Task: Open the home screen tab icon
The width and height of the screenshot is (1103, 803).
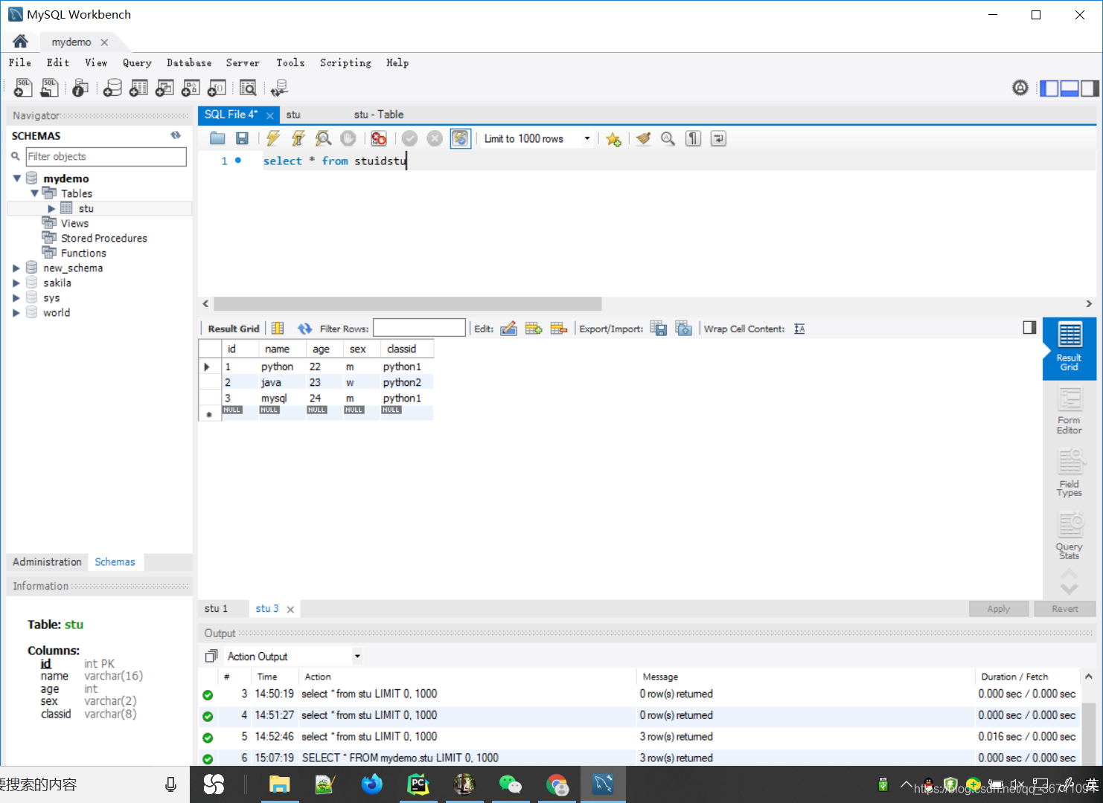Action: pyautogui.click(x=20, y=41)
